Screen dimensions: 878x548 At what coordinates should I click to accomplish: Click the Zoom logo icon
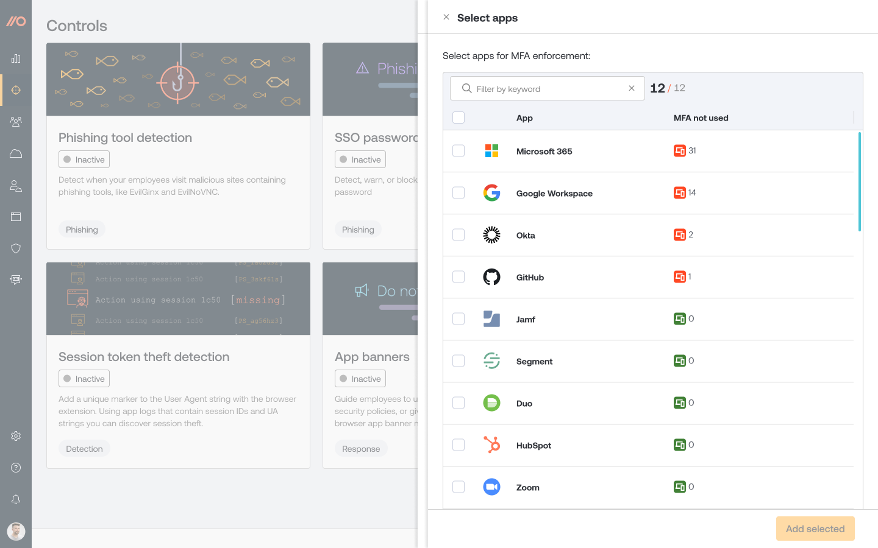coord(491,487)
